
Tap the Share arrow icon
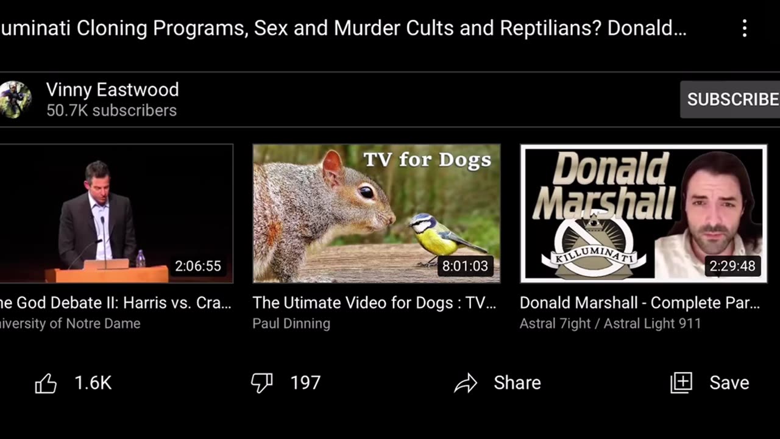point(466,383)
